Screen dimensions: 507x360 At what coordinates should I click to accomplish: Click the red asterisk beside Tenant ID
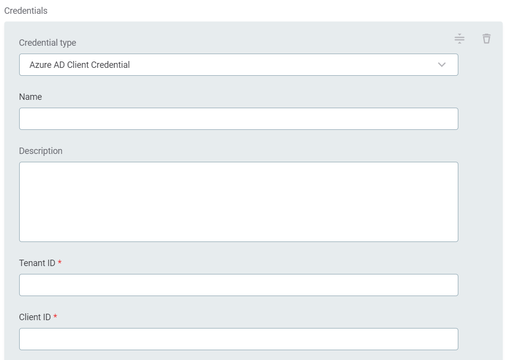point(60,263)
